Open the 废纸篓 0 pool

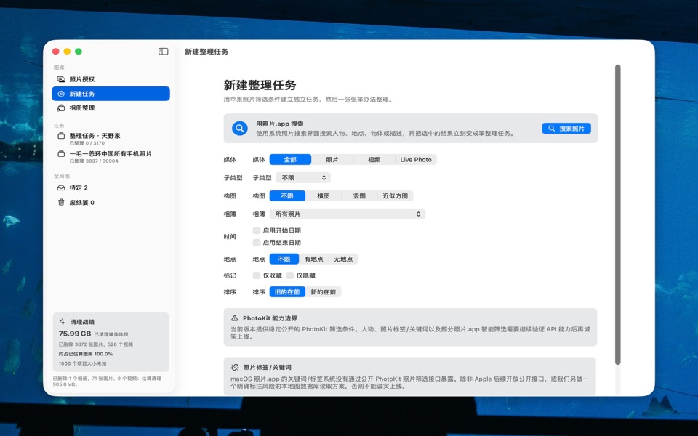pos(111,202)
